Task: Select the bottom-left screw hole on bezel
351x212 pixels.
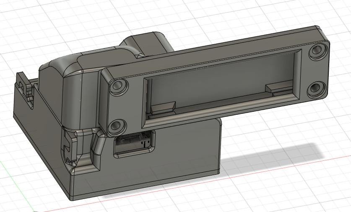Action: pos(117,127)
